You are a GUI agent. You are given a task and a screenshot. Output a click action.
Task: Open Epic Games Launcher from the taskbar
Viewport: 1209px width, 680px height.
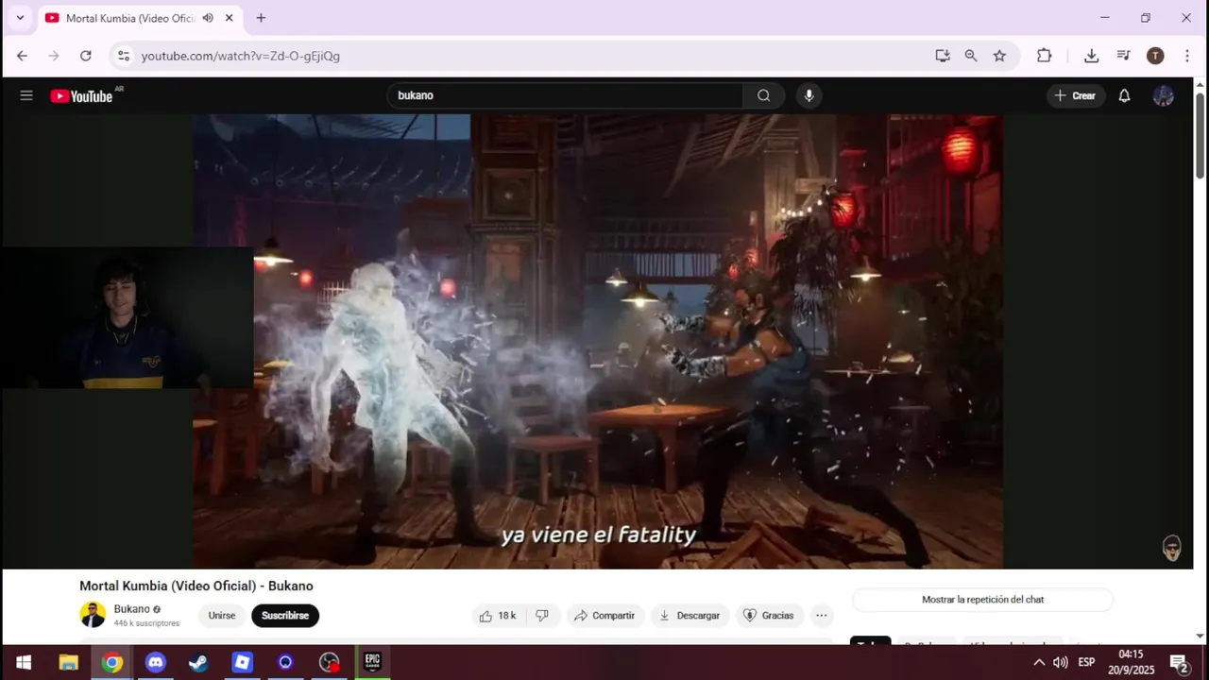[x=372, y=662]
